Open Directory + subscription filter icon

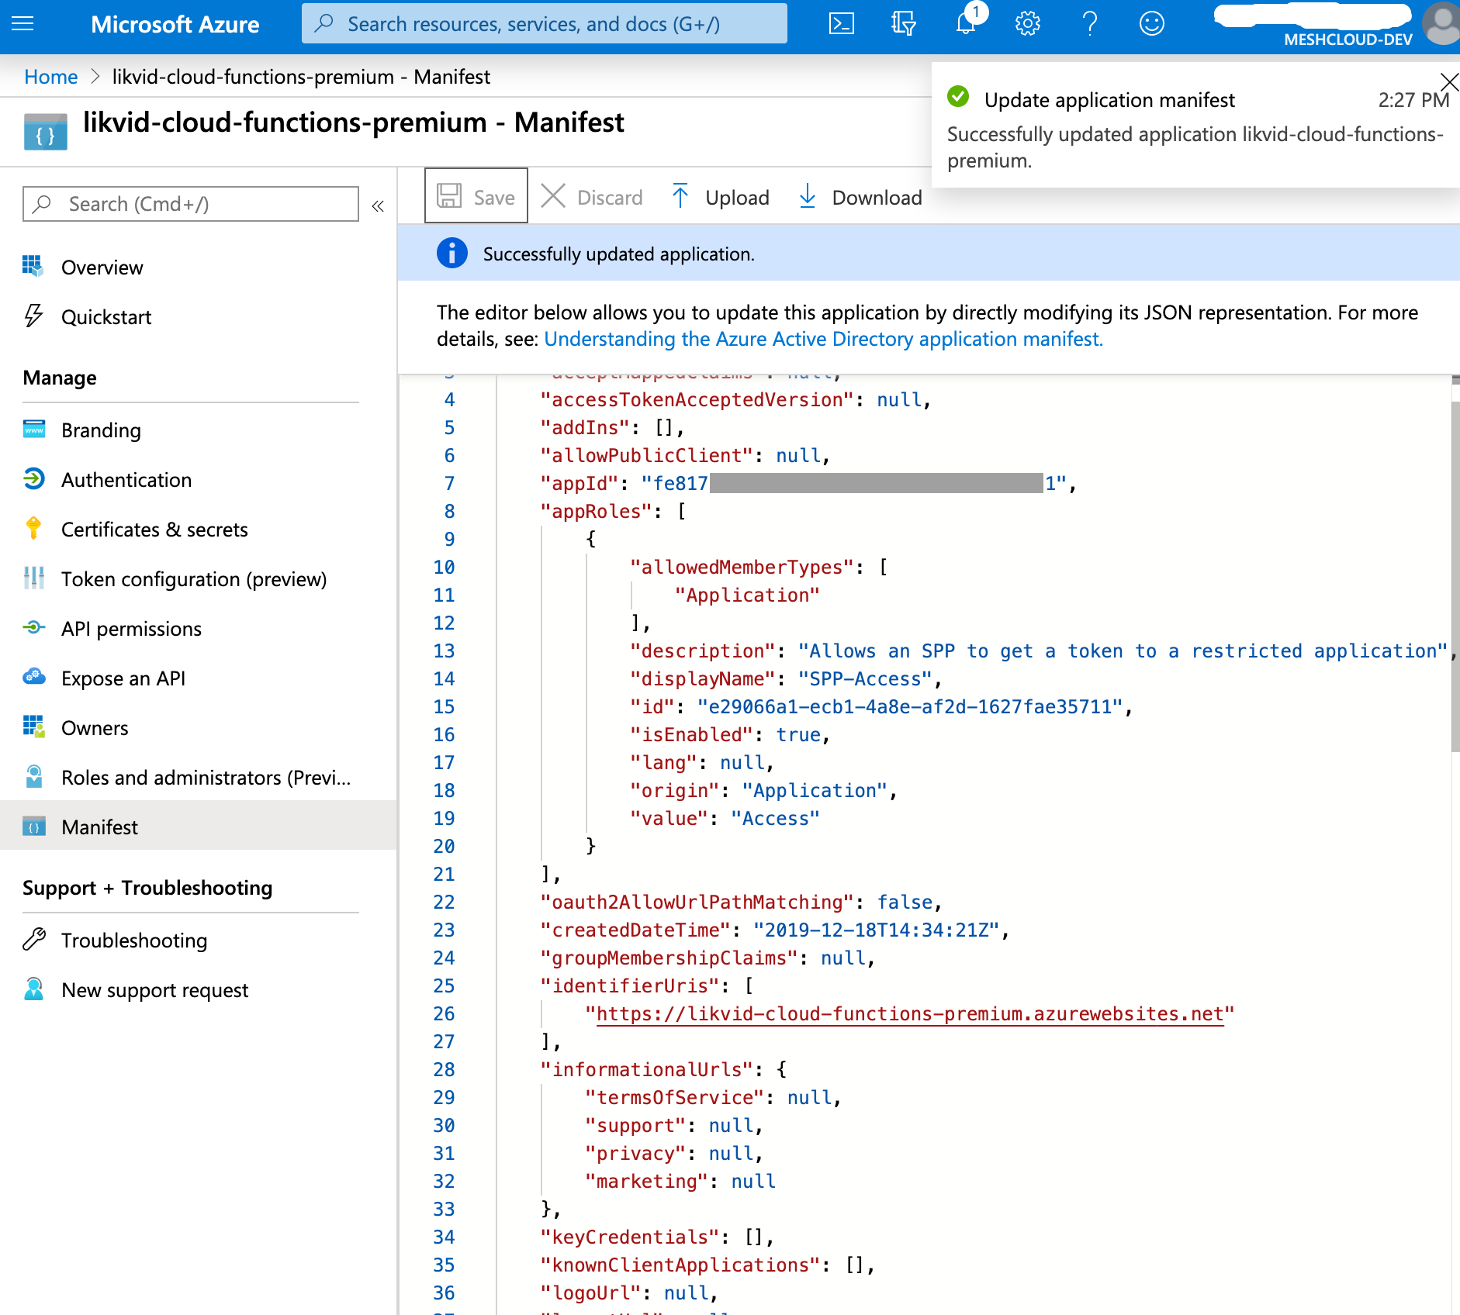pos(904,23)
